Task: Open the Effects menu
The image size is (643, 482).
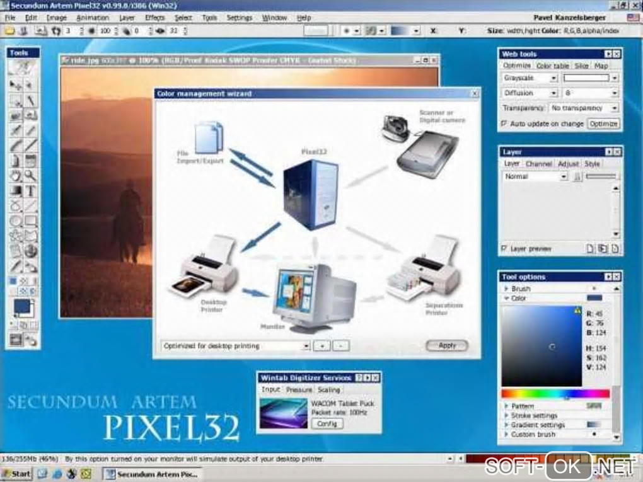Action: (154, 18)
